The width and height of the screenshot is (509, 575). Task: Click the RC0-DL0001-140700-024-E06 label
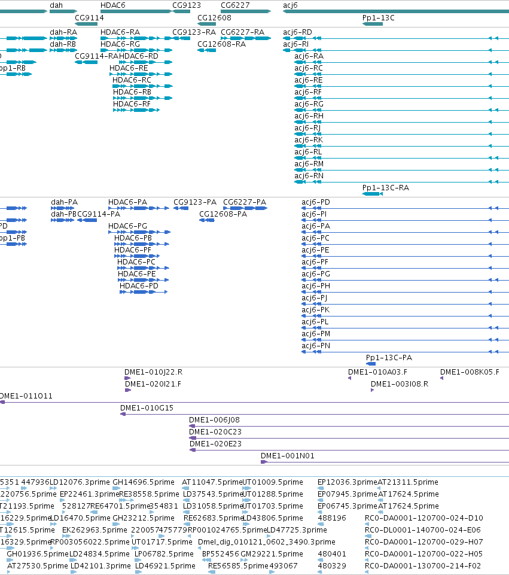(x=423, y=530)
